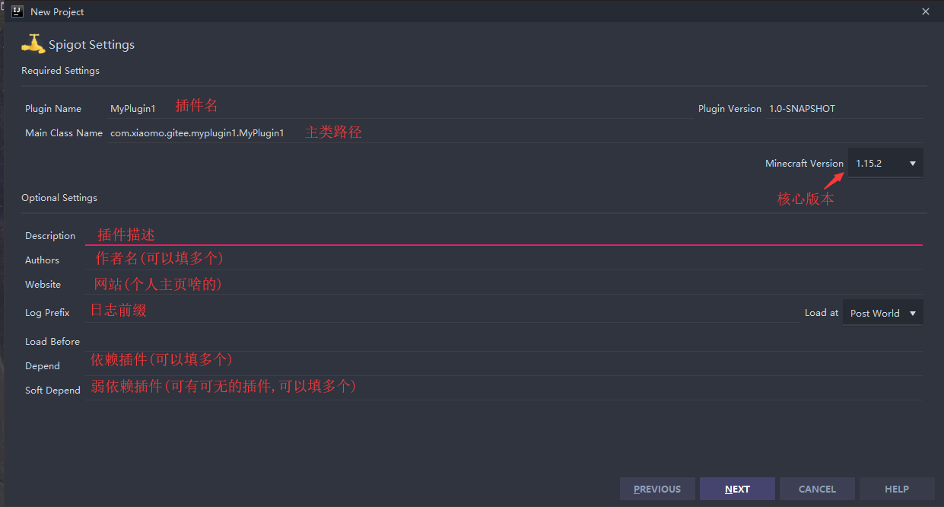Click the Description input field
The image size is (944, 507).
coord(456,235)
